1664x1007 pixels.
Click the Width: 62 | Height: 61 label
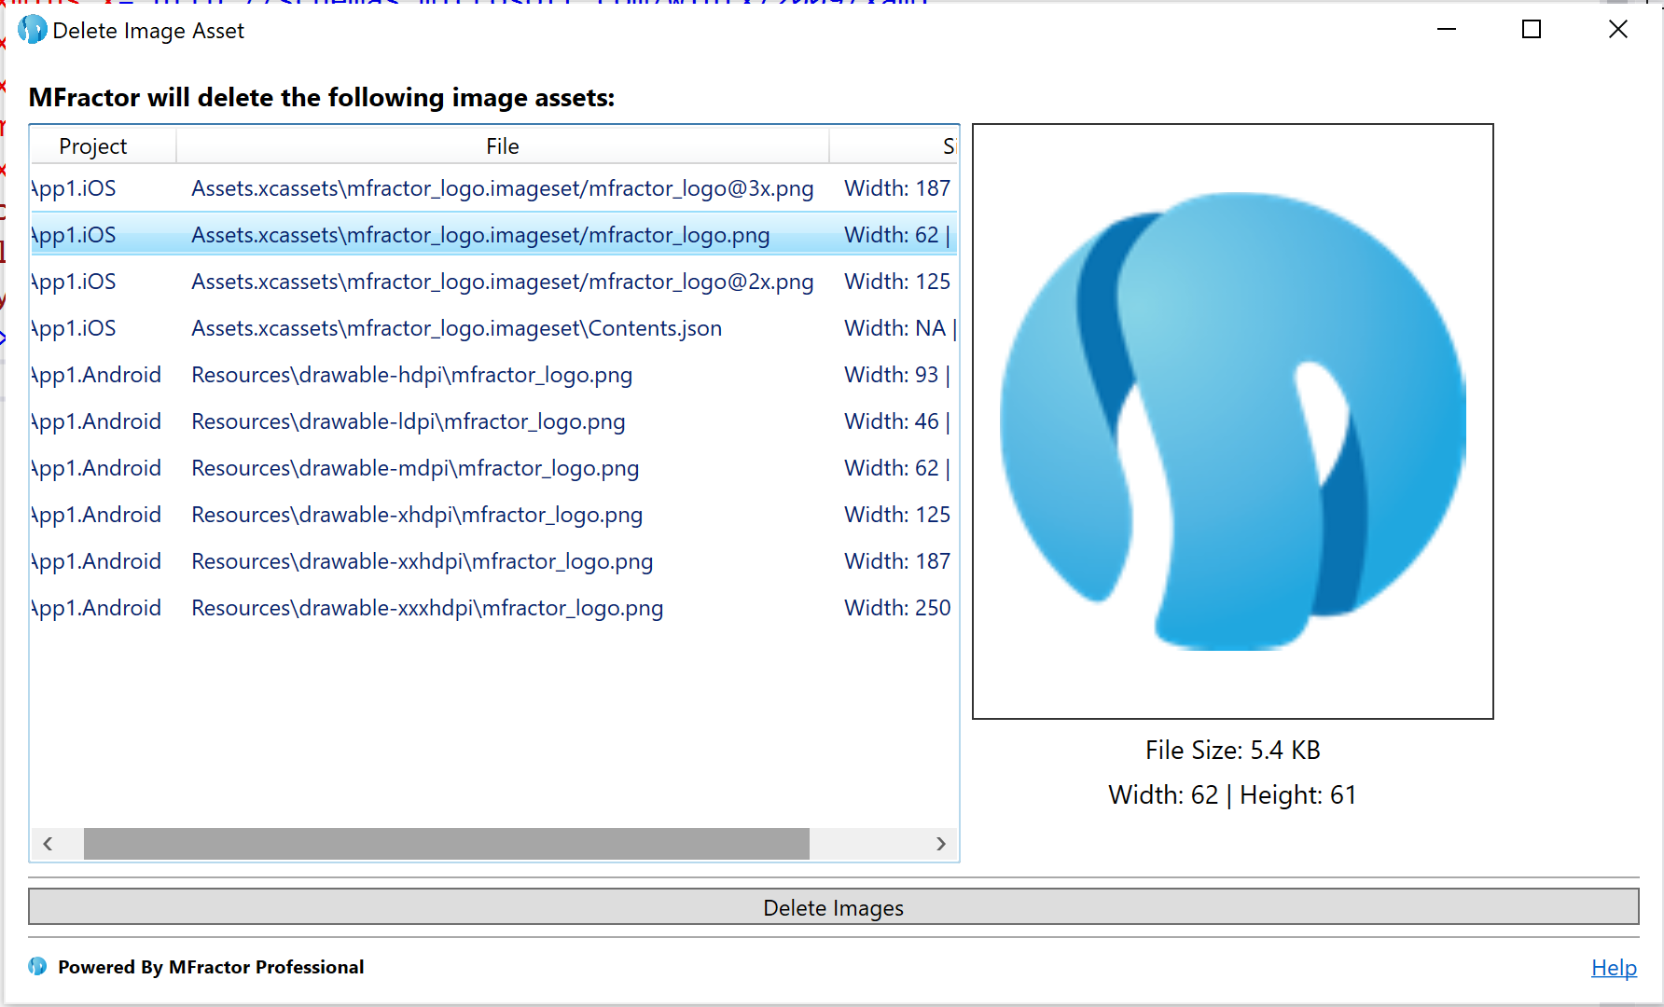click(x=1232, y=795)
